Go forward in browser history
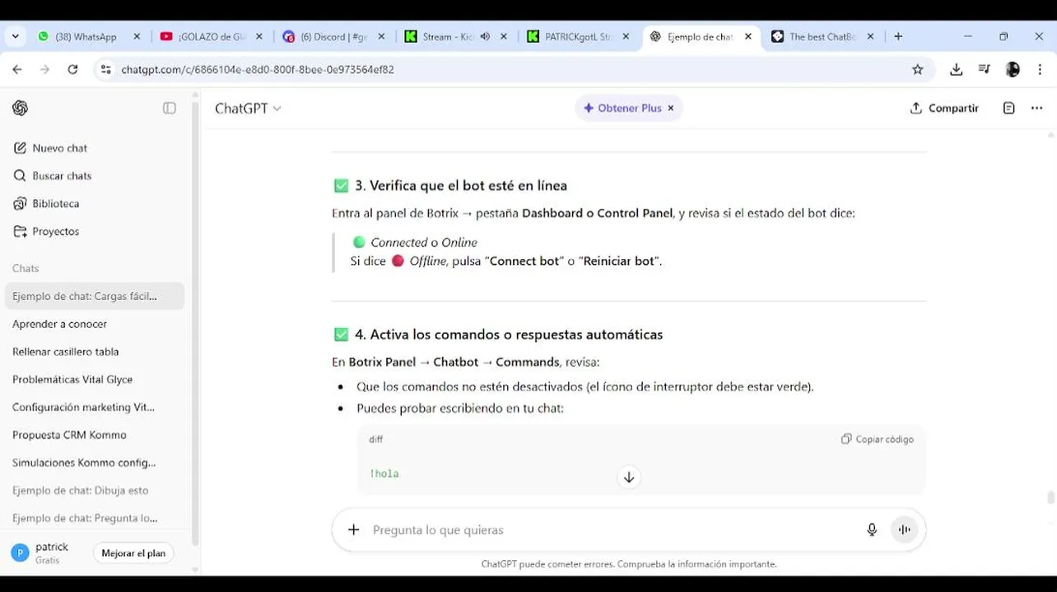1057x592 pixels. (45, 70)
